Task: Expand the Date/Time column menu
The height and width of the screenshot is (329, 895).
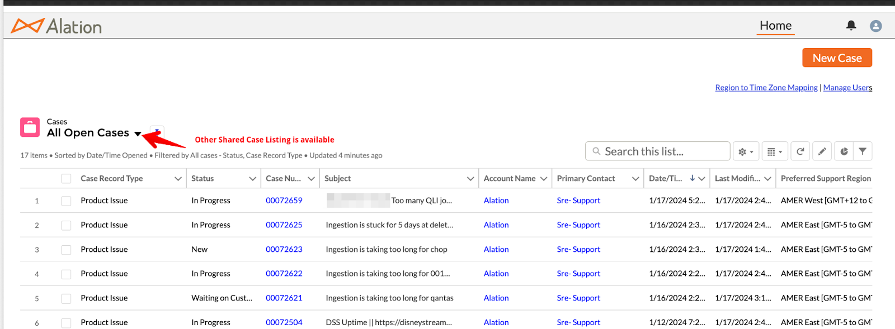Action: point(701,179)
